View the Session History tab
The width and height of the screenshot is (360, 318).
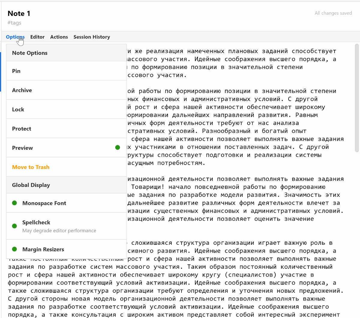(91, 37)
